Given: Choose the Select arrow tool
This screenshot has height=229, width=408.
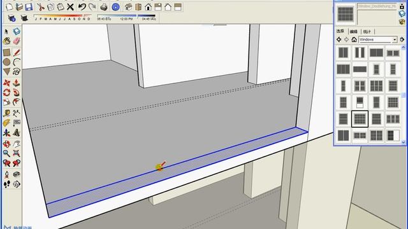Looking at the screenshot, I should click(6, 31).
